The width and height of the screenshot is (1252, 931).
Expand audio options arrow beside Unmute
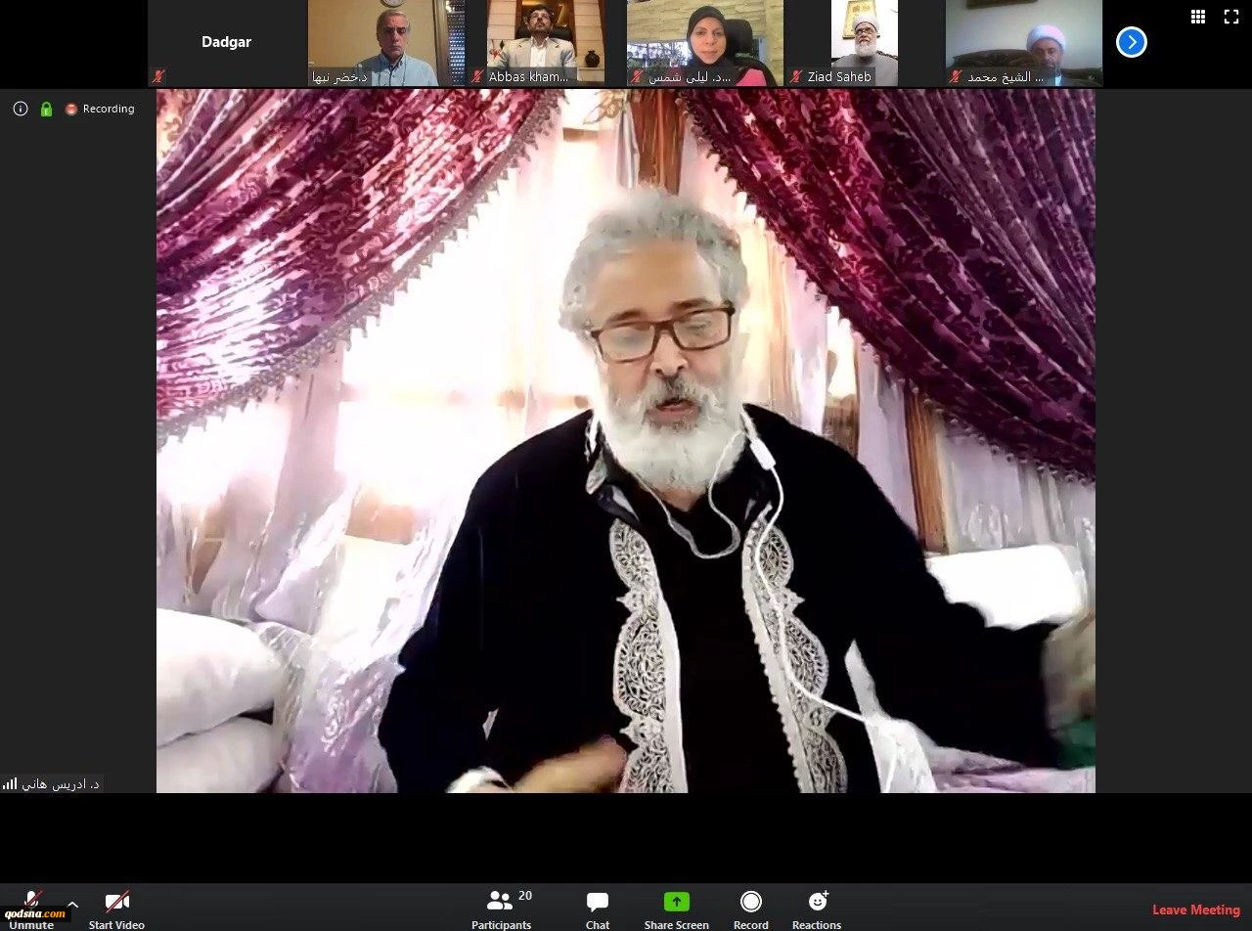[72, 905]
